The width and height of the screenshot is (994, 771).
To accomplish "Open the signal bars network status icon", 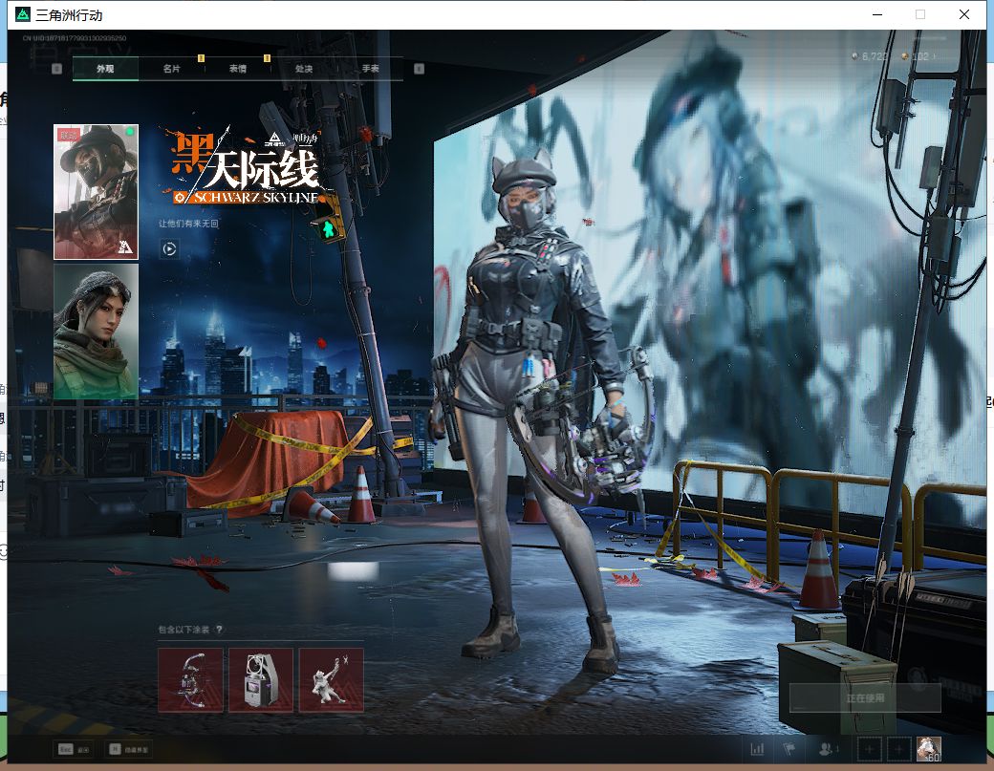I will pos(757,749).
